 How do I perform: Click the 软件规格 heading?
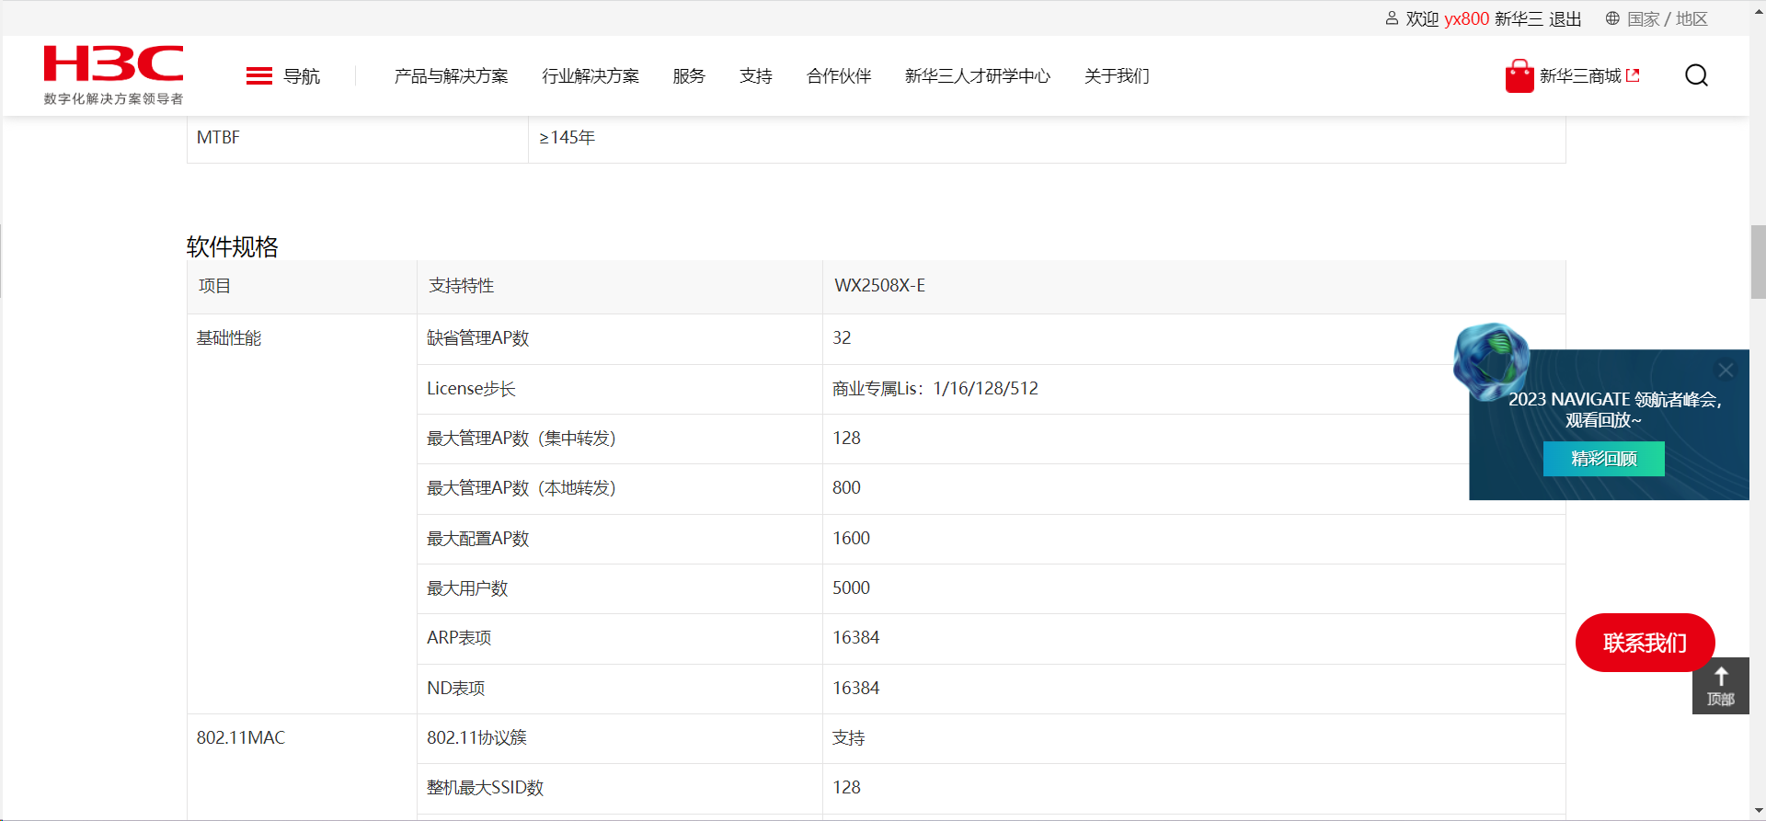click(x=233, y=246)
